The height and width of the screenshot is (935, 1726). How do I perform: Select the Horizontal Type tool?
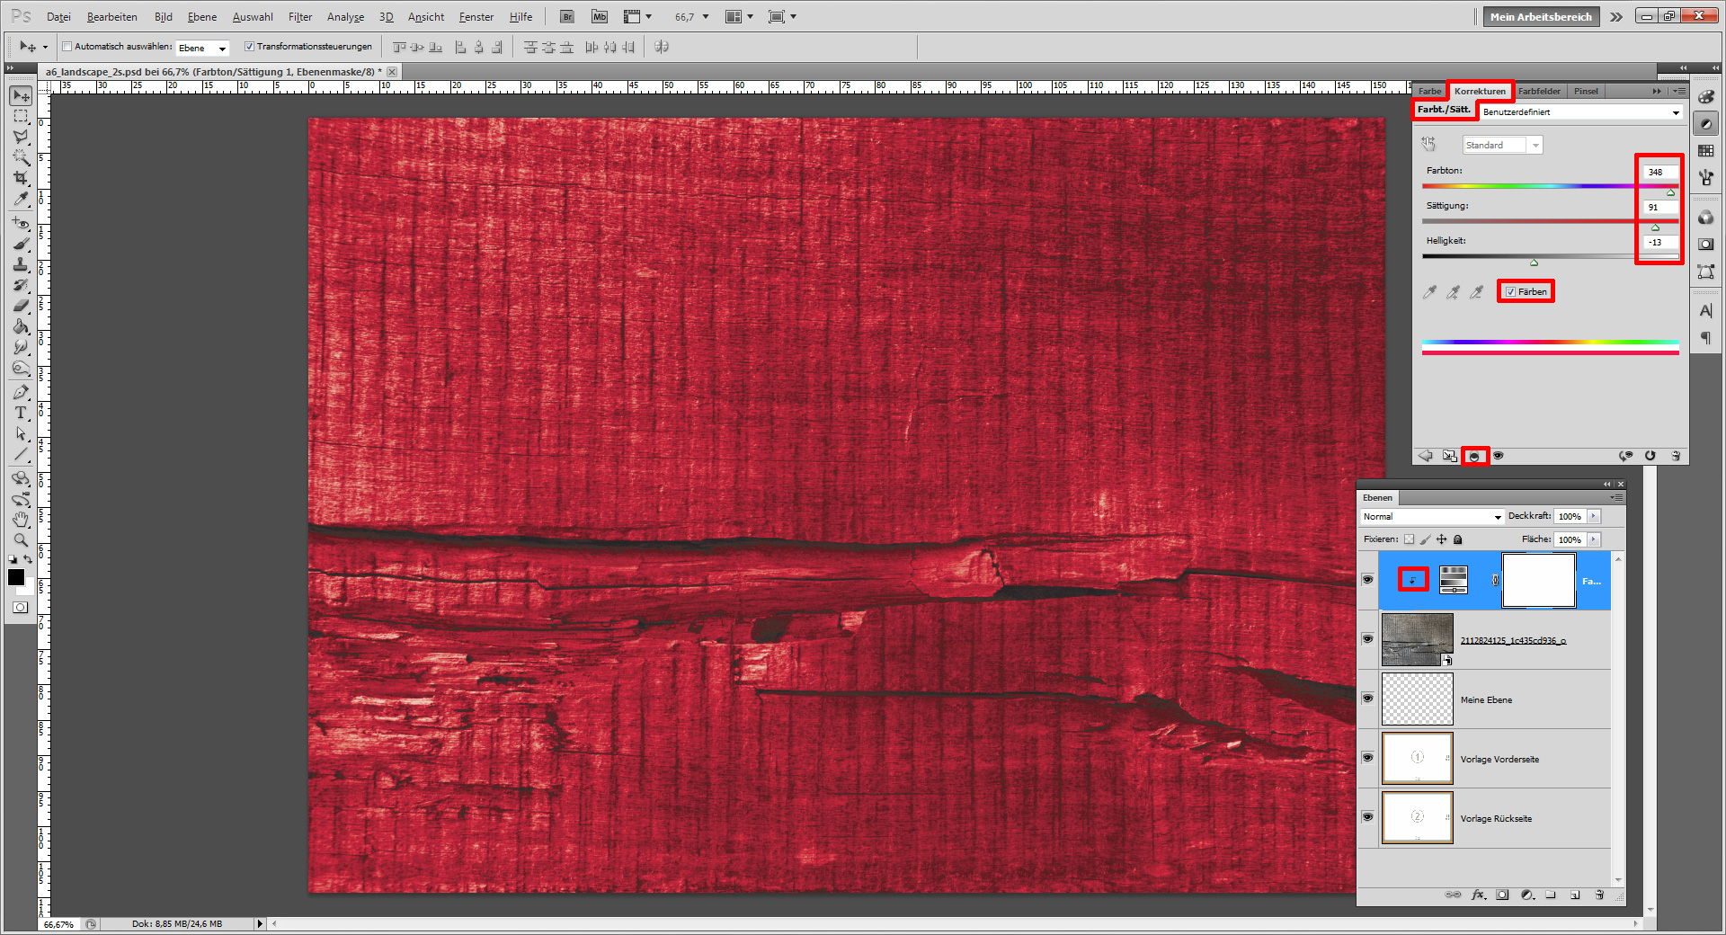coord(20,414)
